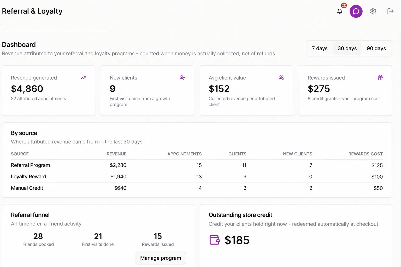This screenshot has width=401, height=267.
Task: Click the Dashboard heading
Action: point(19,45)
